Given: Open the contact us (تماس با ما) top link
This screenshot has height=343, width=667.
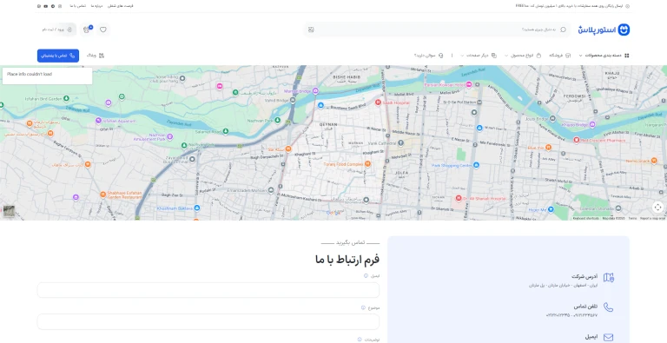Looking at the screenshot, I should pos(78,6).
